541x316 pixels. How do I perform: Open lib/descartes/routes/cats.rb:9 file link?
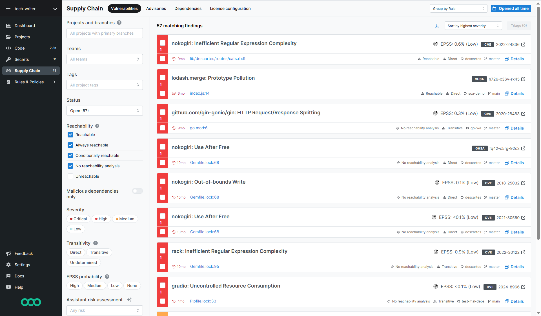pos(217,59)
